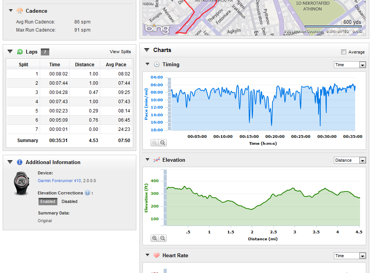Collapse the Laps section

tap(10, 52)
